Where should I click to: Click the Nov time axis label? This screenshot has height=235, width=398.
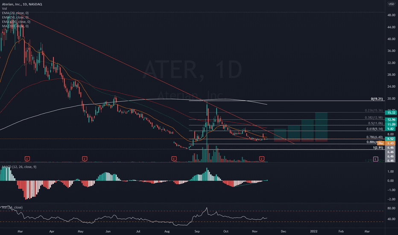click(x=255, y=232)
